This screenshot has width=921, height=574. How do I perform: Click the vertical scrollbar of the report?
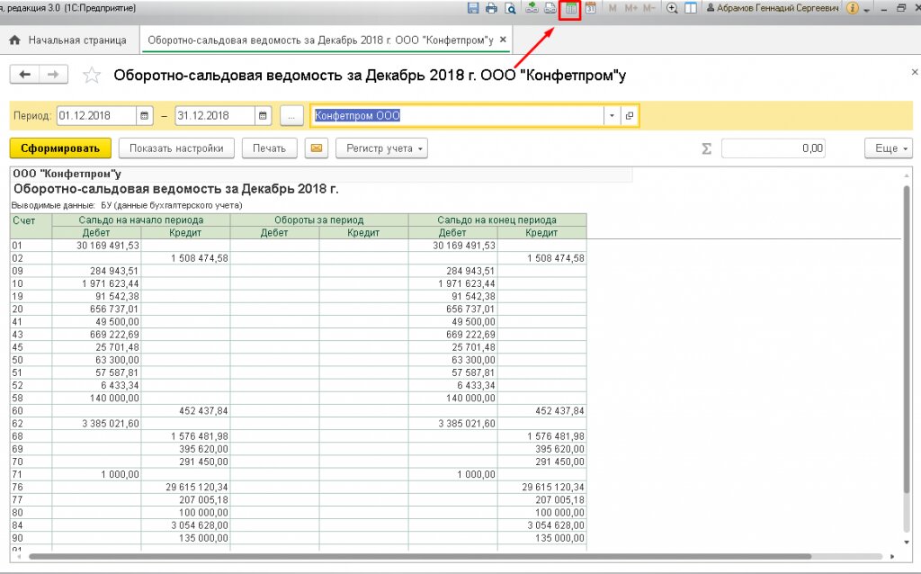(907, 337)
